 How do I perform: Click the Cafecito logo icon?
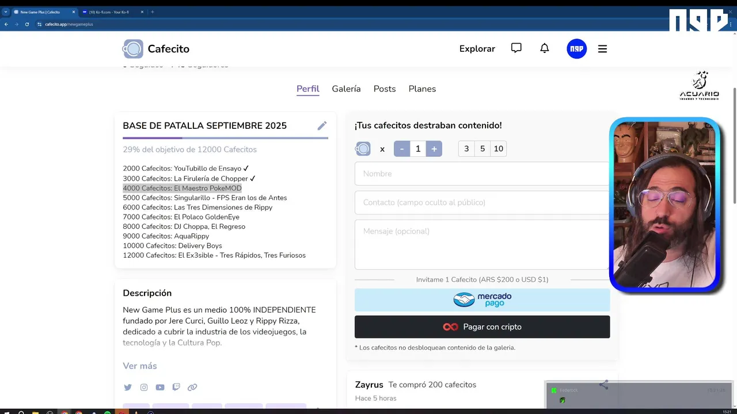pos(132,49)
